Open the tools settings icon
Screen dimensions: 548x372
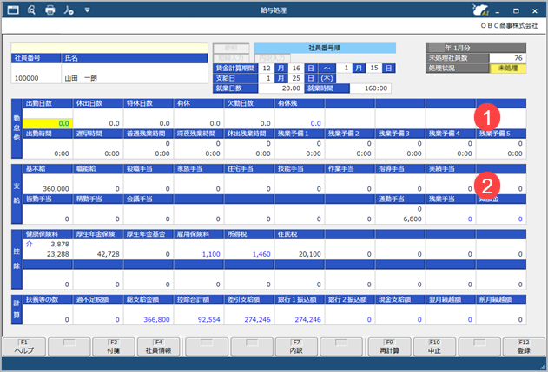[69, 10]
